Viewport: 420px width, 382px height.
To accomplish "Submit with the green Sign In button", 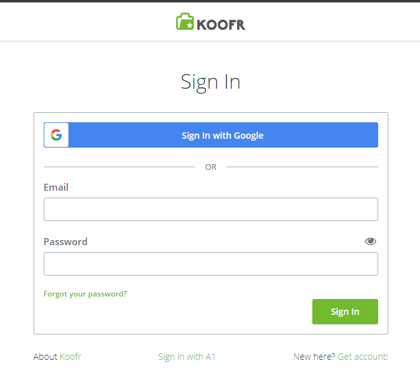I will (345, 312).
